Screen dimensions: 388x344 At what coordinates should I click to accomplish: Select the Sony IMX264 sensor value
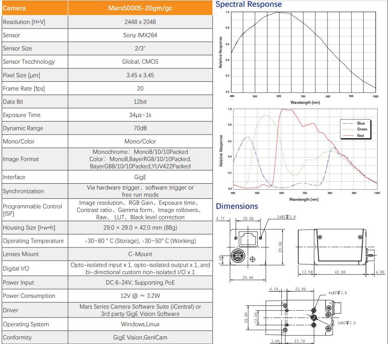point(140,35)
